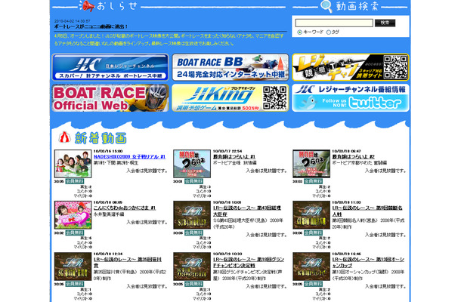
Task: Open the BOAT RACE BB internet relay banner
Action: 230,67
